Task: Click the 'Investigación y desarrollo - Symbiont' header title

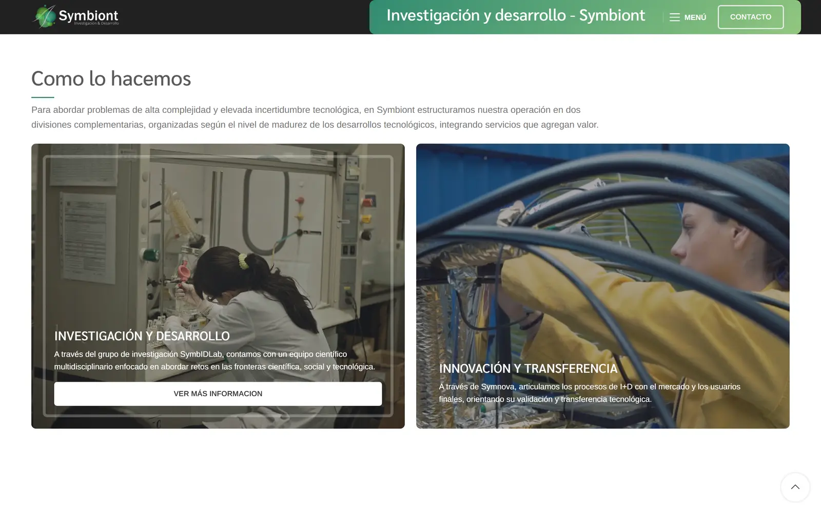Action: point(516,15)
